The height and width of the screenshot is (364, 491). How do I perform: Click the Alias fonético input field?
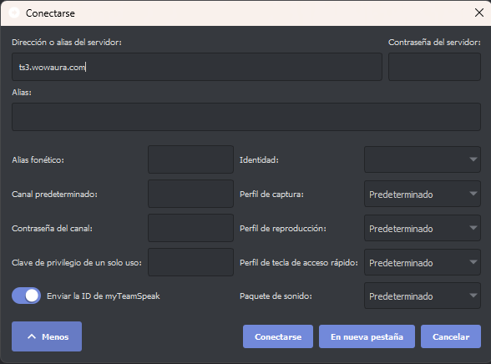click(x=190, y=159)
